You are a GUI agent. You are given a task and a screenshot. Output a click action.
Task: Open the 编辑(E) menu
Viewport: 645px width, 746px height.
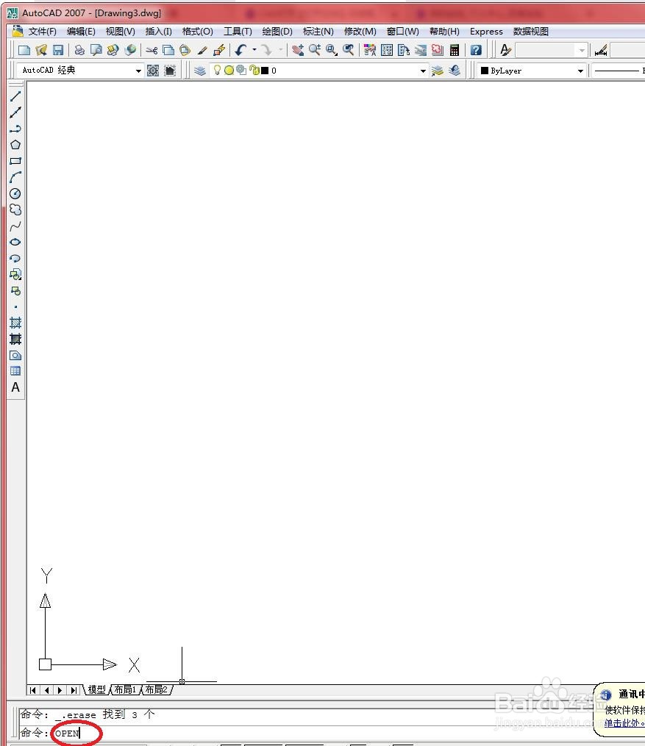pyautogui.click(x=81, y=32)
